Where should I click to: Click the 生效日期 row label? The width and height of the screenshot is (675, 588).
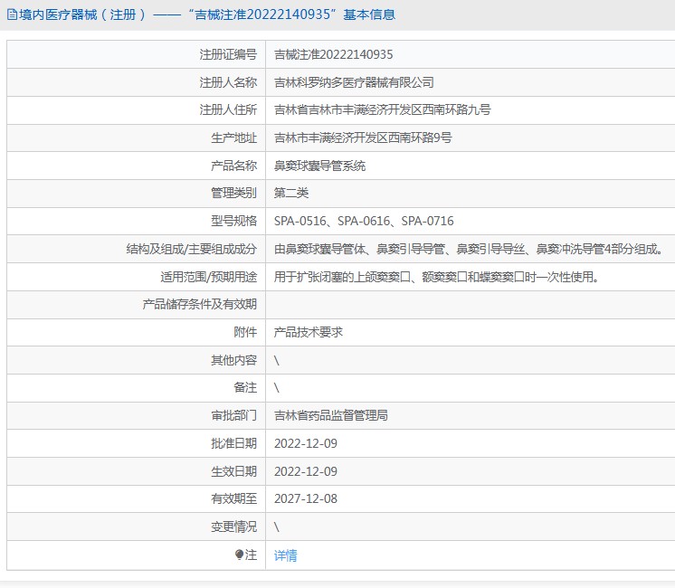coord(233,471)
